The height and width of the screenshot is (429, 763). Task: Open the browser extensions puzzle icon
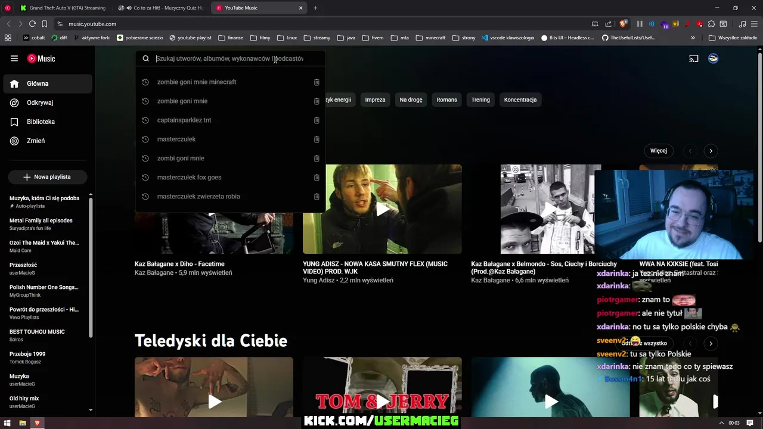point(711,24)
